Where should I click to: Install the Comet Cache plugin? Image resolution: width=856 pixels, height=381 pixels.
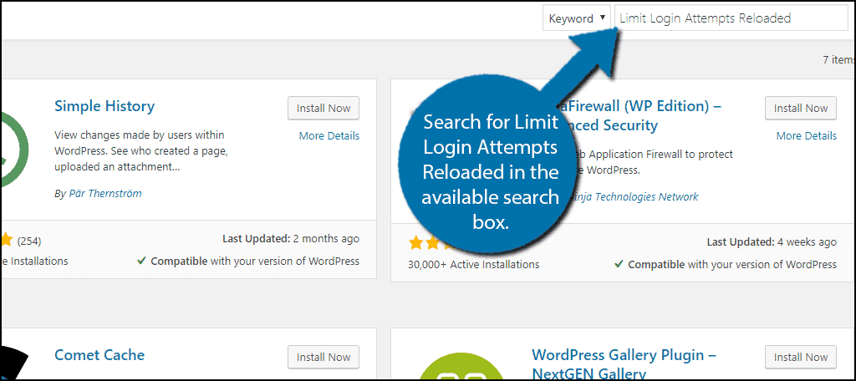click(324, 357)
